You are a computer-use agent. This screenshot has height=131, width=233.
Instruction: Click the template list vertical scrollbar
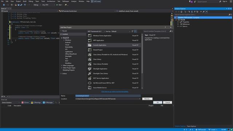point(142,61)
